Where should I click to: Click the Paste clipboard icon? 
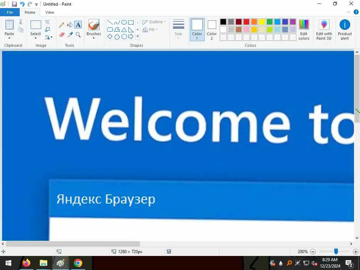tap(9, 25)
